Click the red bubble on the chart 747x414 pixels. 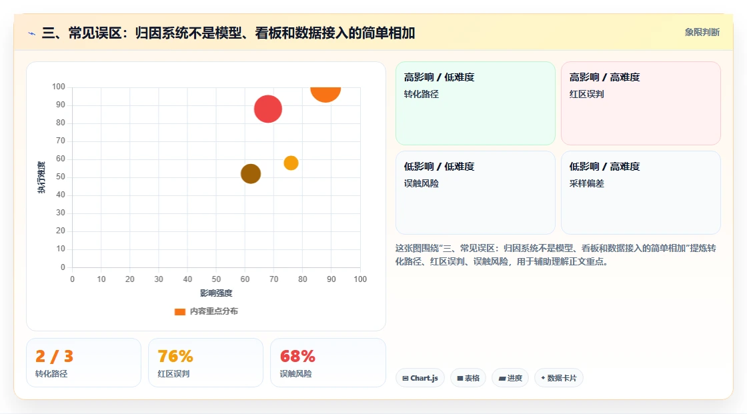pos(267,109)
